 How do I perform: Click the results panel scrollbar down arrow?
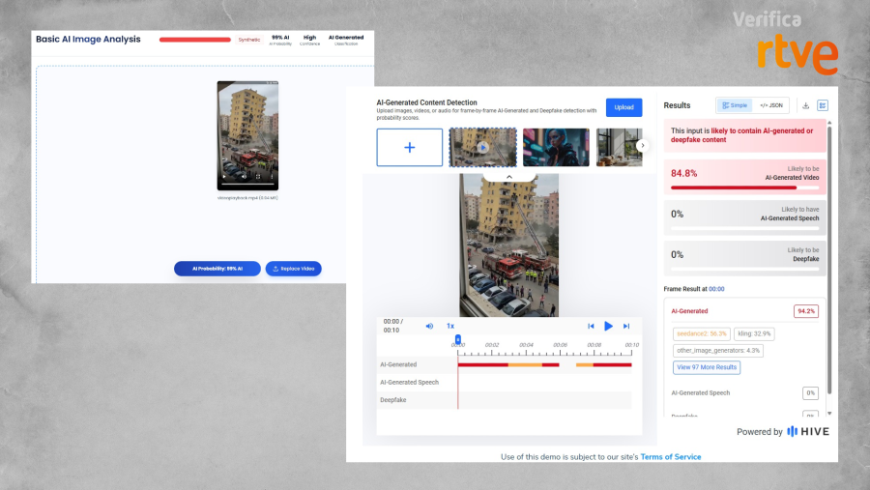[x=829, y=413]
